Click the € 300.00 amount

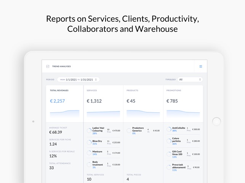pos(196,129)
